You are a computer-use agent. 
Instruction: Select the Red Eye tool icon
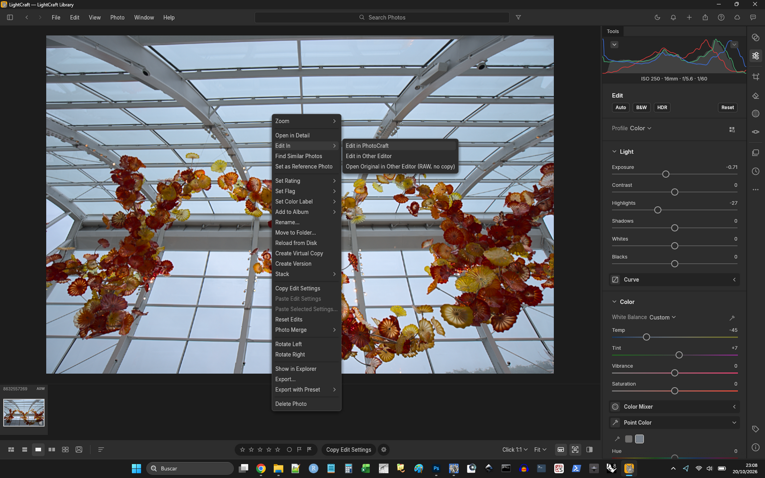click(755, 132)
